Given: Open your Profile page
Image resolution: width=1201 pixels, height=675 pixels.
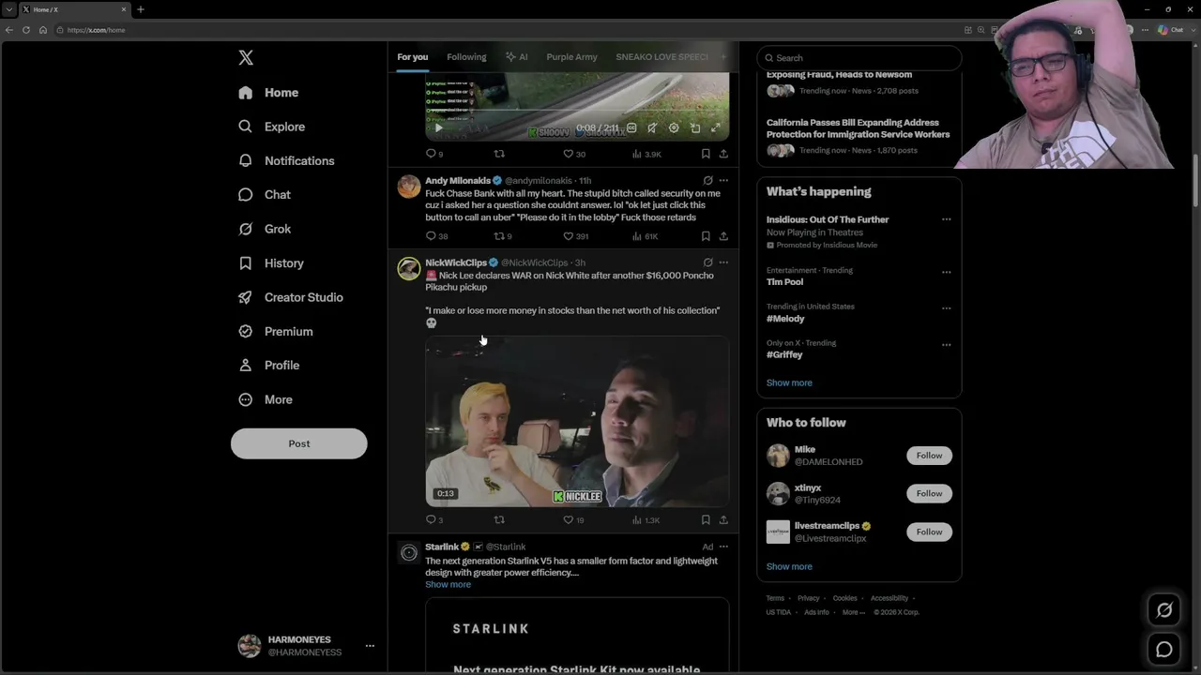Looking at the screenshot, I should click(268, 366).
